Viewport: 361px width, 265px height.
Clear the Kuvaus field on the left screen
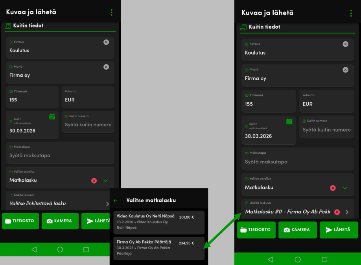[106, 42]
